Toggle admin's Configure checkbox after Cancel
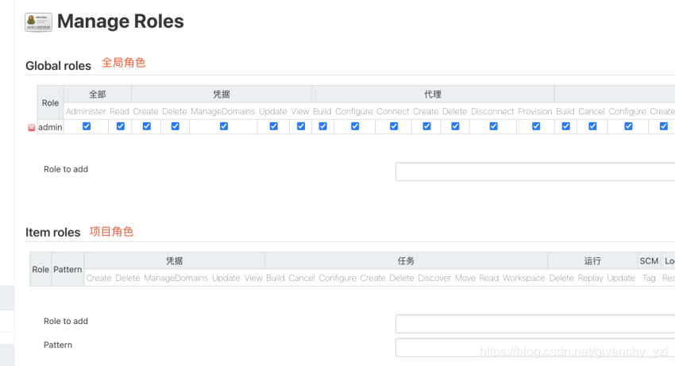Image resolution: width=675 pixels, height=366 pixels. [628, 126]
